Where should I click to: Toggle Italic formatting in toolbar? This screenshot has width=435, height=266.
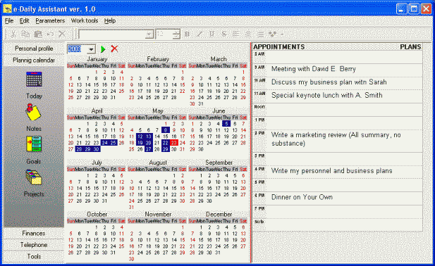pyautogui.click(x=200, y=34)
